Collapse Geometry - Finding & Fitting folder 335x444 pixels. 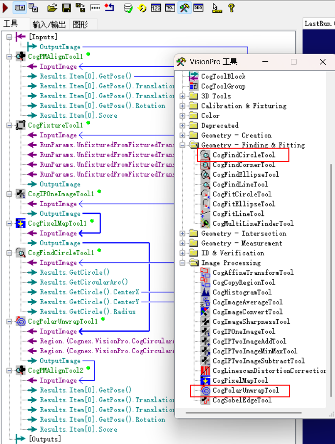pyautogui.click(x=182, y=145)
